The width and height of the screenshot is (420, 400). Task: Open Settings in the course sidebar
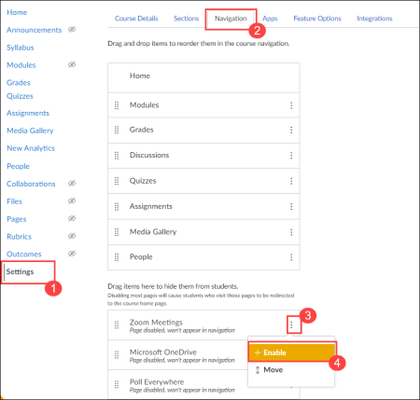click(x=20, y=271)
